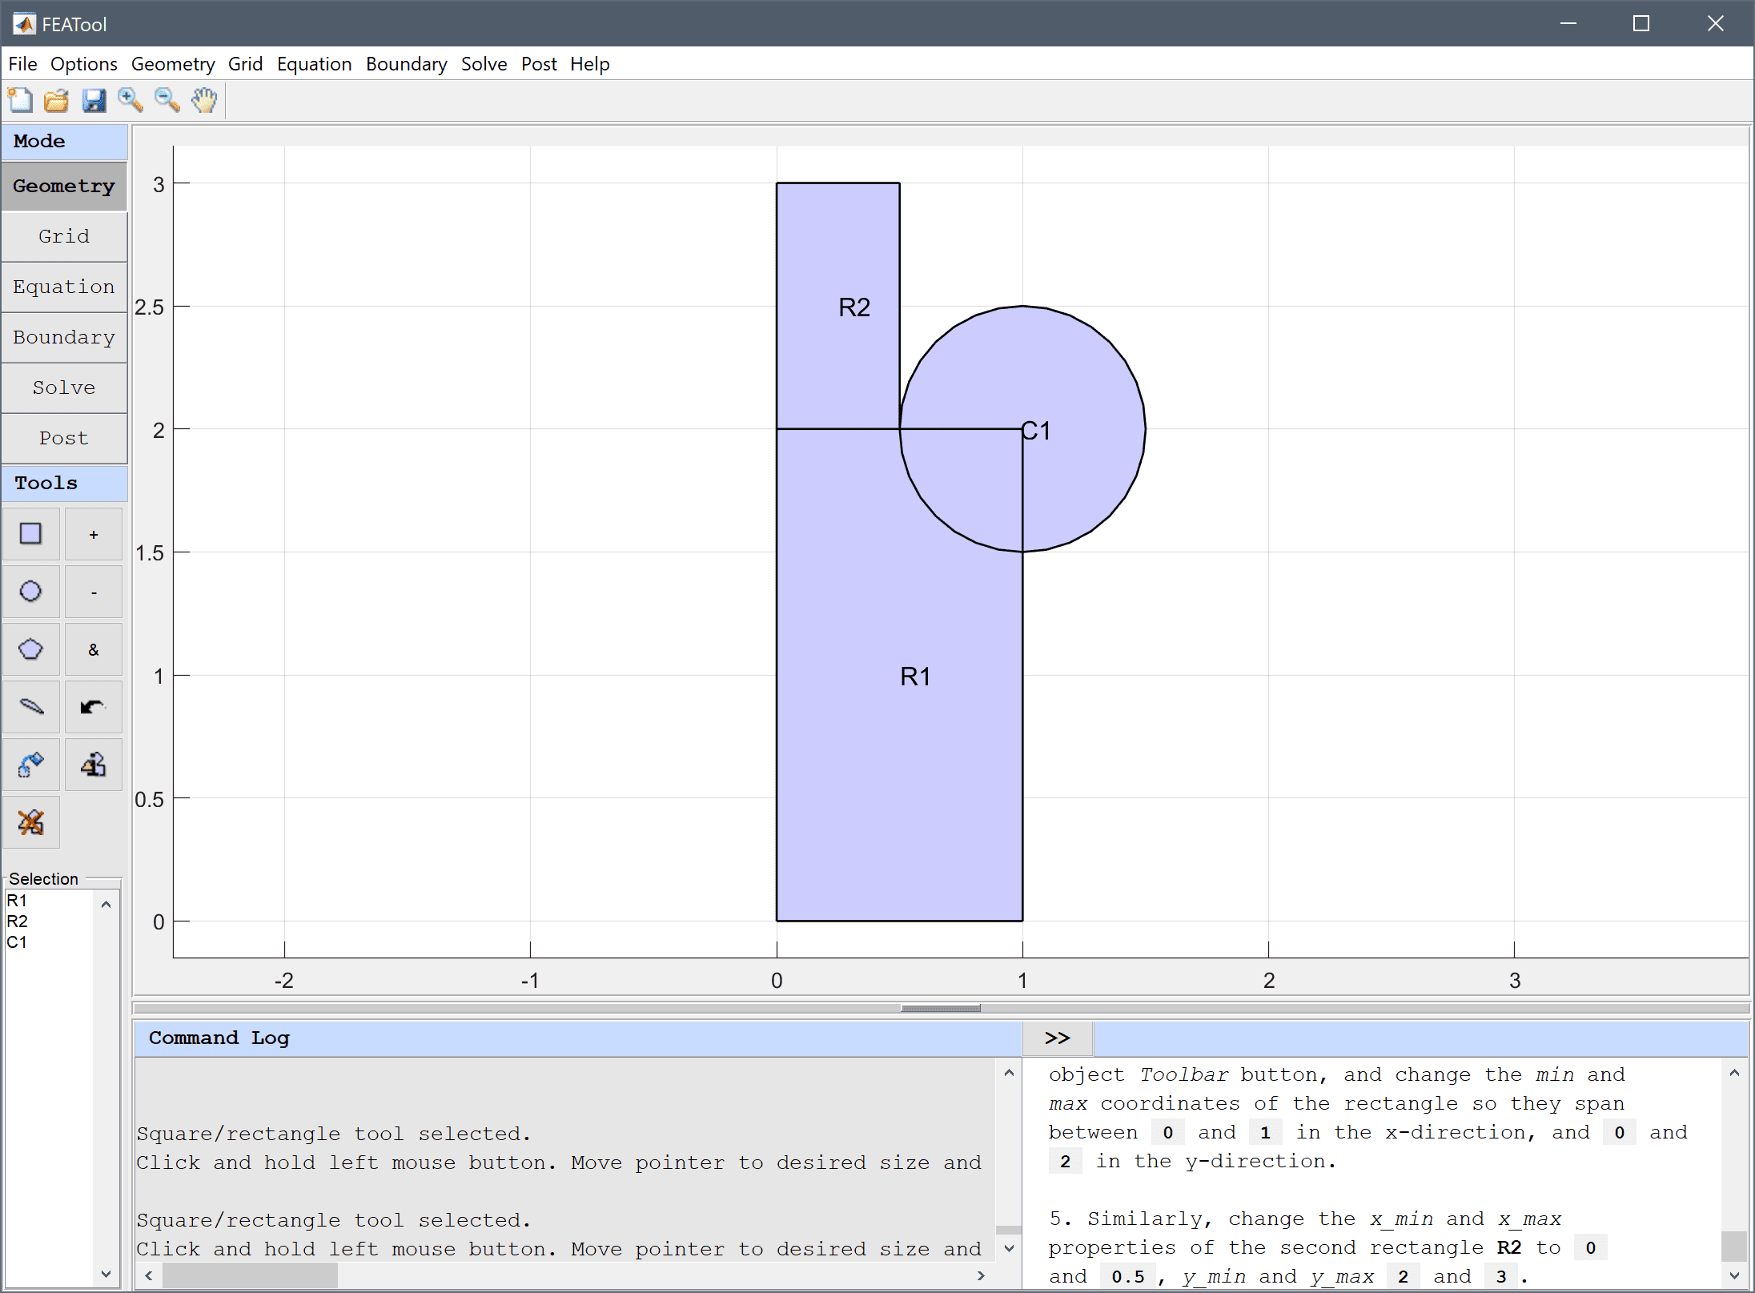
Task: Click the delete object tool
Action: (x=31, y=822)
